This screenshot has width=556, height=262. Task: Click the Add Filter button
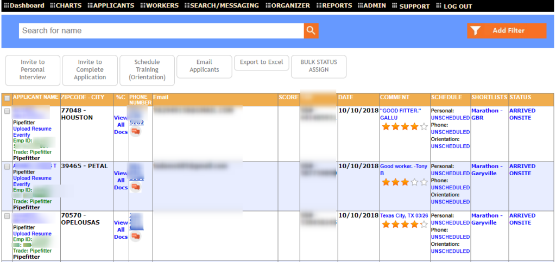point(507,31)
